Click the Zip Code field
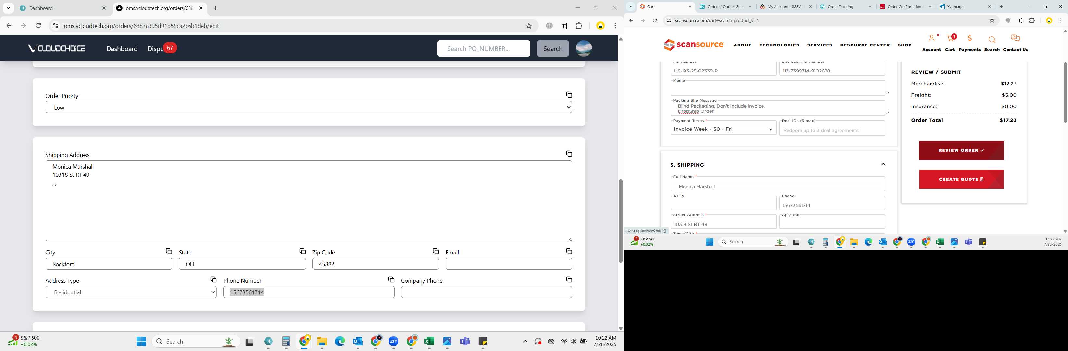 click(x=375, y=264)
